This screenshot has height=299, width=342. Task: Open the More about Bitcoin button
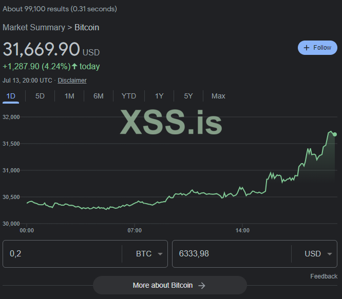(169, 286)
